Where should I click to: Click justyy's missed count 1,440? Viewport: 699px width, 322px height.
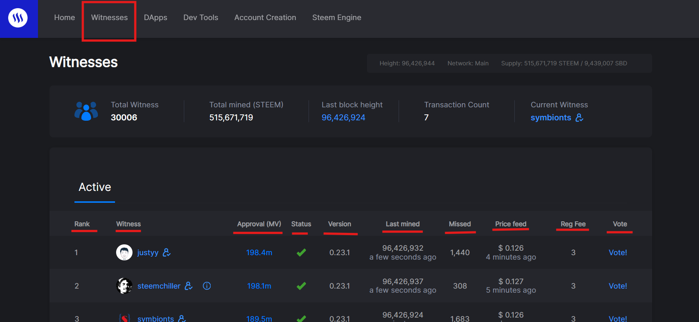(460, 253)
